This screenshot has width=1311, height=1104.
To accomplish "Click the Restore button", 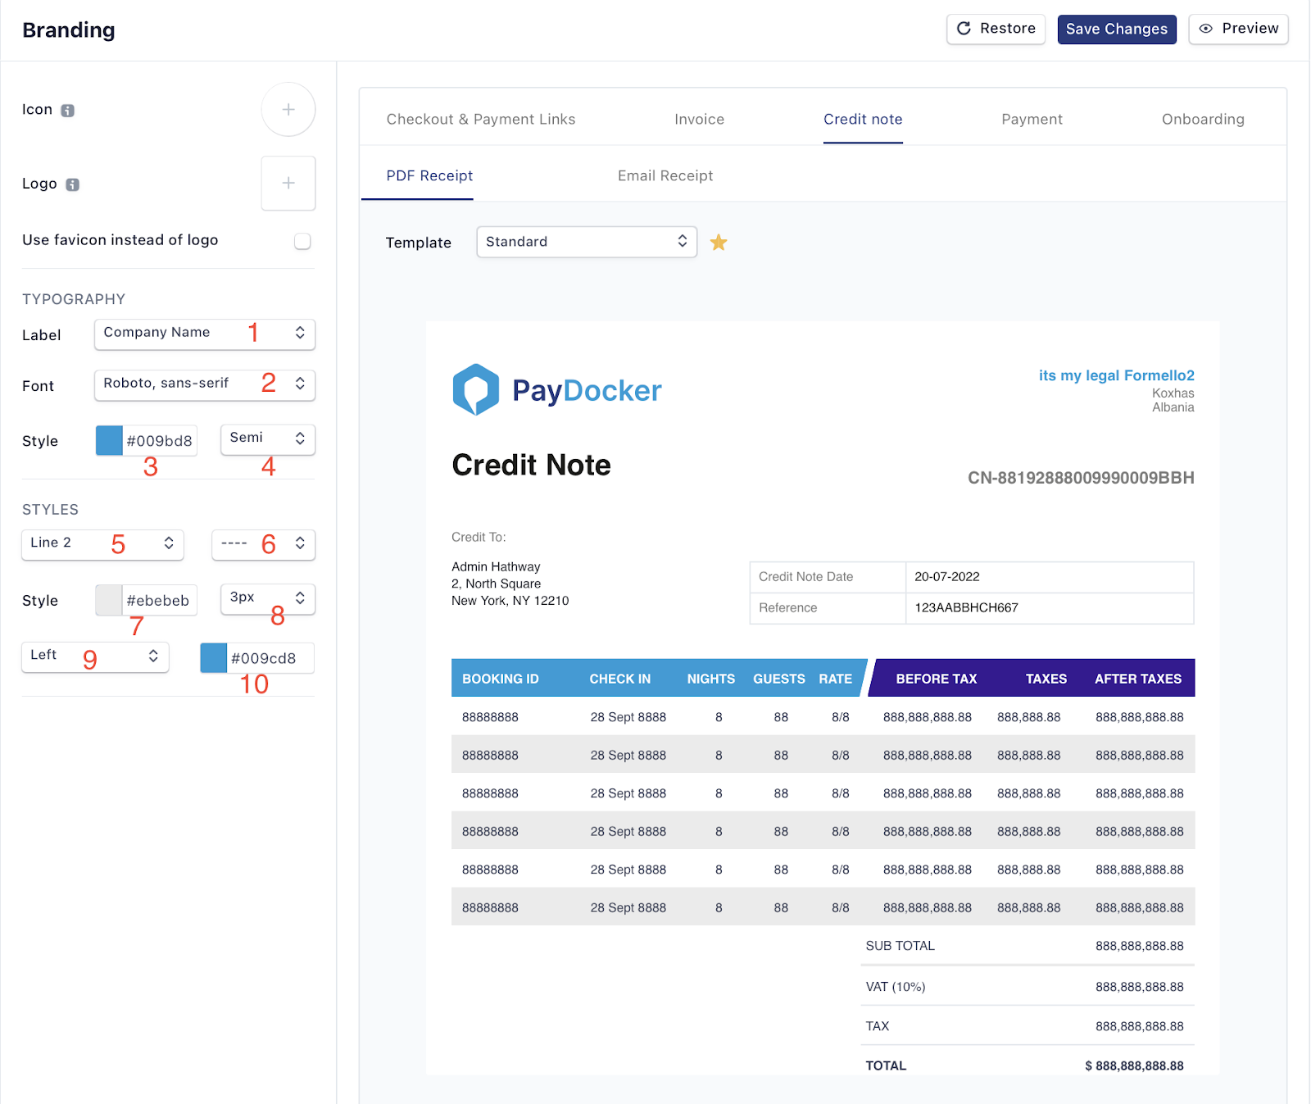I will coord(996,29).
